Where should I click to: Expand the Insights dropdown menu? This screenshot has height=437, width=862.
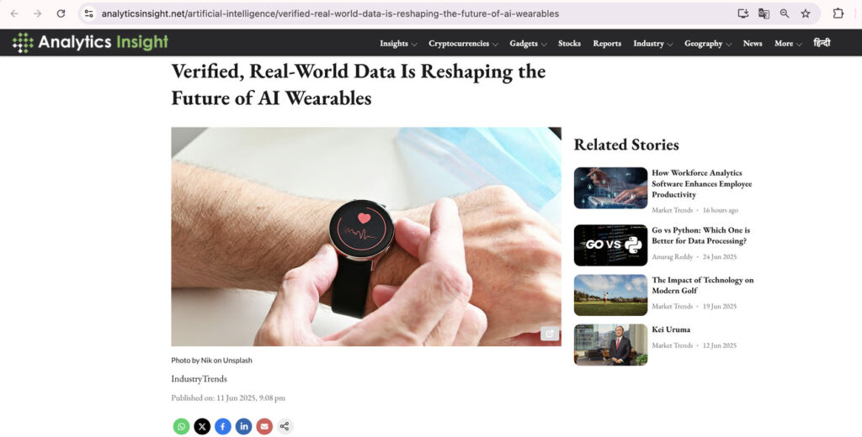click(398, 44)
